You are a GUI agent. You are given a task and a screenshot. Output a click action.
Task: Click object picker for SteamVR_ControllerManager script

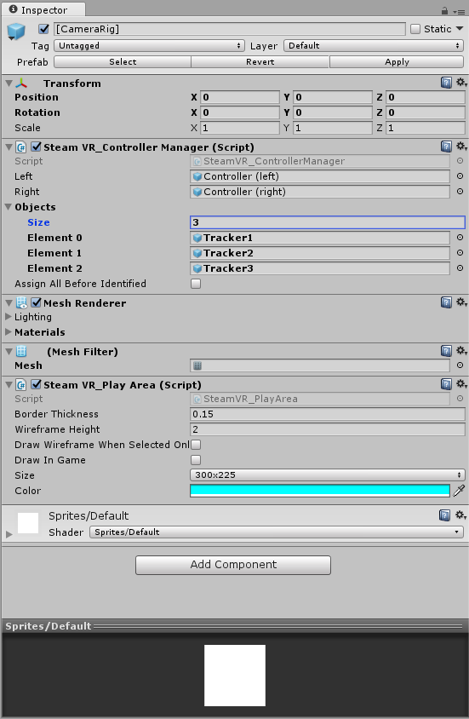(460, 161)
